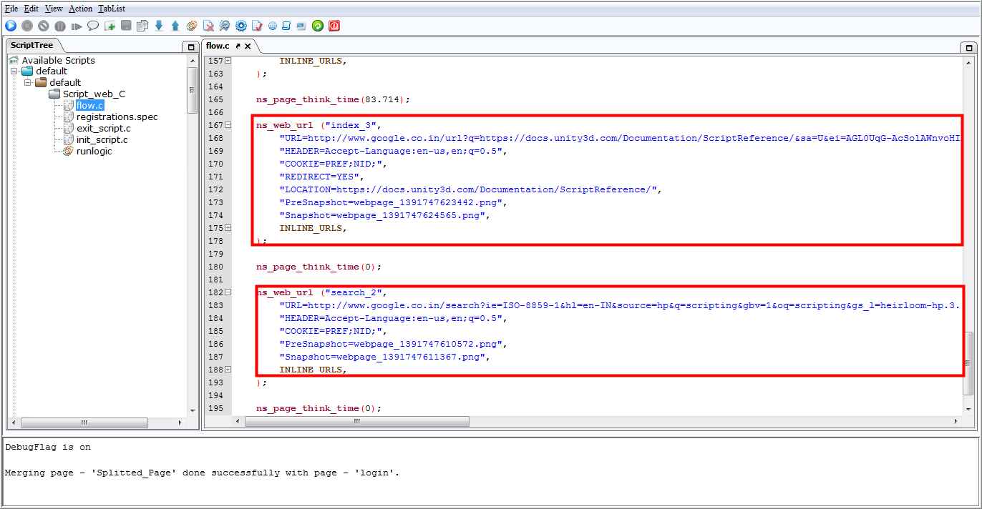The height and width of the screenshot is (509, 982).
Task: Click the red power icon in toolbar
Action: (x=334, y=26)
